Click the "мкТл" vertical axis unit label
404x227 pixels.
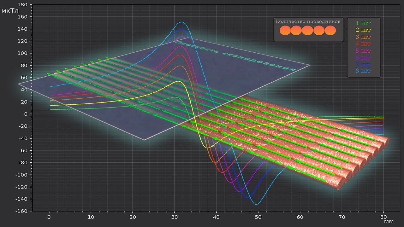(x=10, y=11)
